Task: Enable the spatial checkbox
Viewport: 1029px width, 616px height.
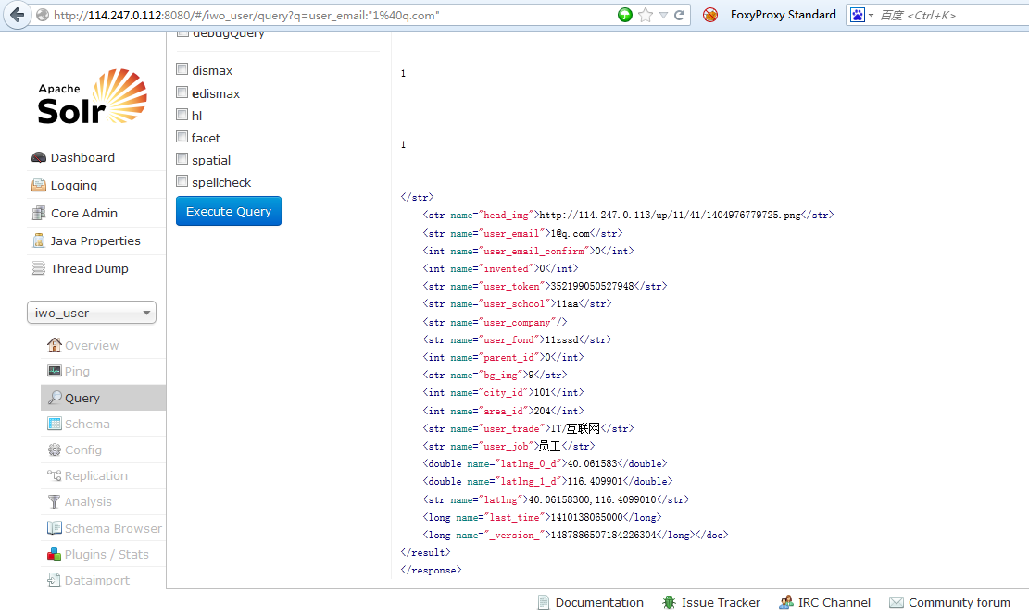Action: pyautogui.click(x=182, y=159)
